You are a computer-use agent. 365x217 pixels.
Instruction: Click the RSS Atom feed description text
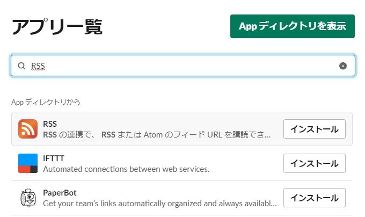pos(157,135)
